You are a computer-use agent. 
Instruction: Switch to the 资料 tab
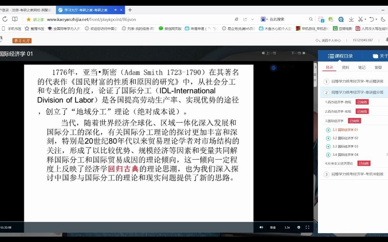tap(345, 67)
